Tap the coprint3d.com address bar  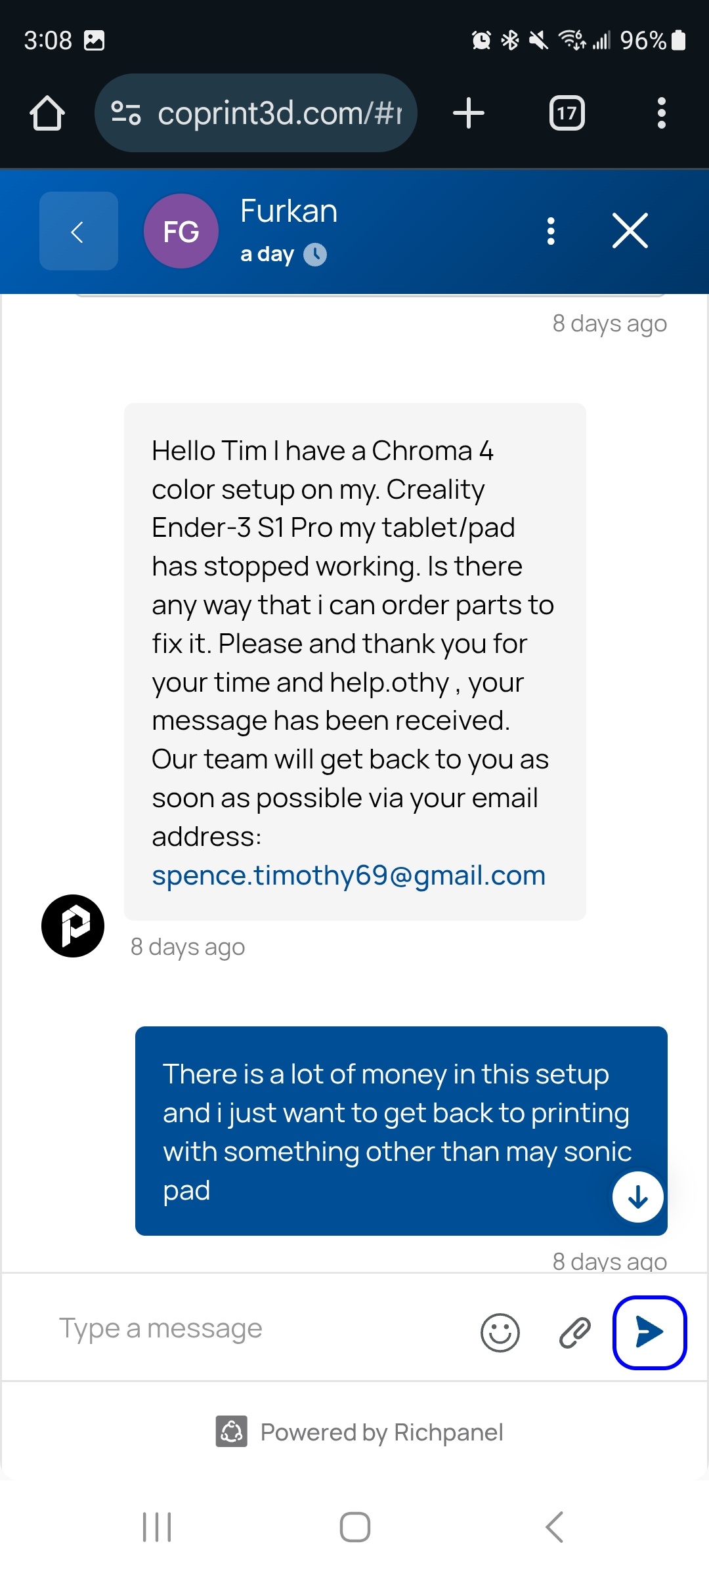pos(279,113)
